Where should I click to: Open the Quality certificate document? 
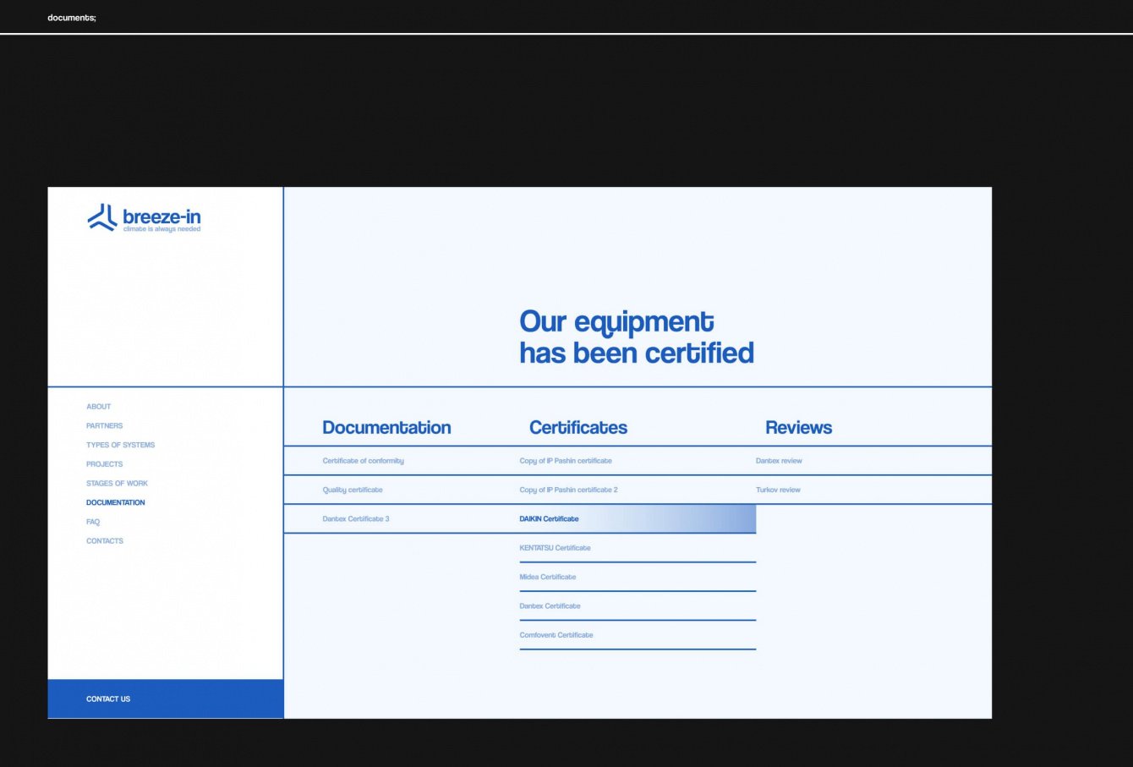352,490
